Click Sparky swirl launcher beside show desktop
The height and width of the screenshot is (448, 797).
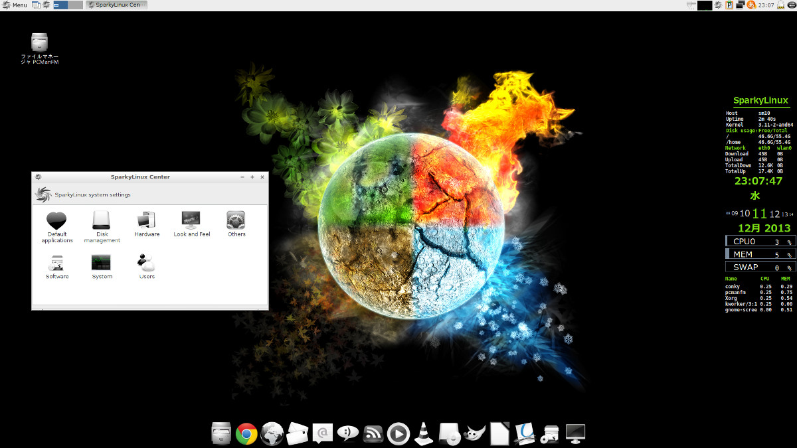coord(46,5)
